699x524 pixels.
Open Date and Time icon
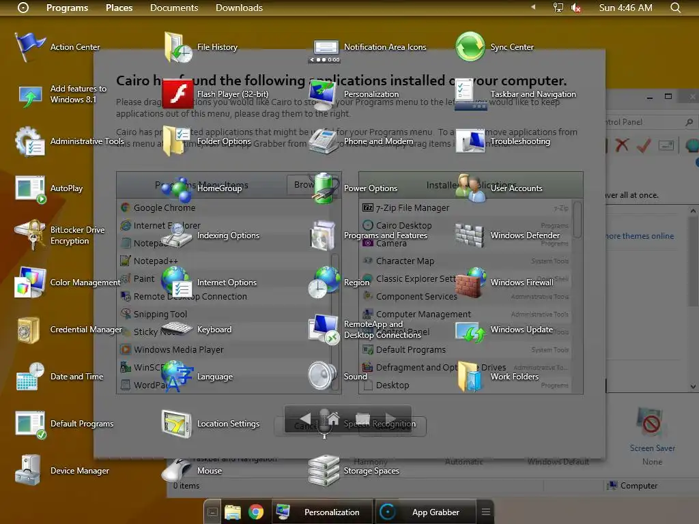30,377
